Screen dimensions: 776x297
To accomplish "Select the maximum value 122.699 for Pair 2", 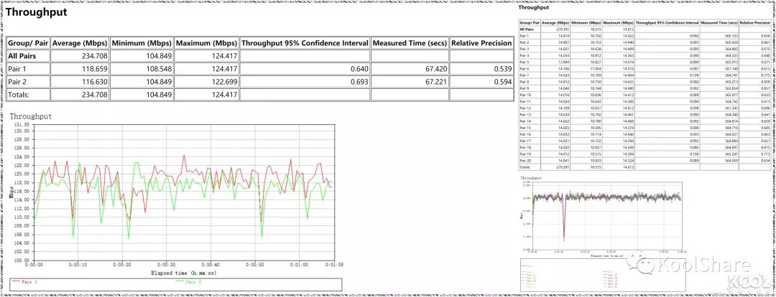I will pos(224,82).
